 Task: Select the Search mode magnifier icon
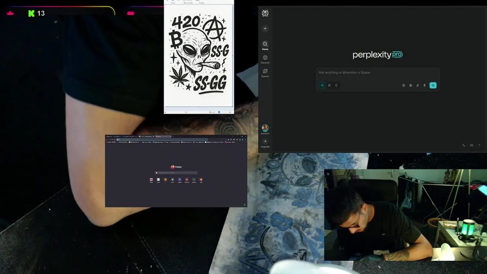322,85
